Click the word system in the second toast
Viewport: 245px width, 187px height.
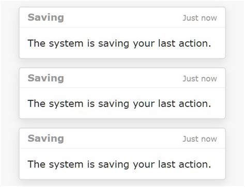(66, 104)
